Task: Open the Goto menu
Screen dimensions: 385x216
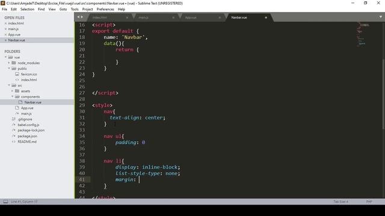Action: 63,10
